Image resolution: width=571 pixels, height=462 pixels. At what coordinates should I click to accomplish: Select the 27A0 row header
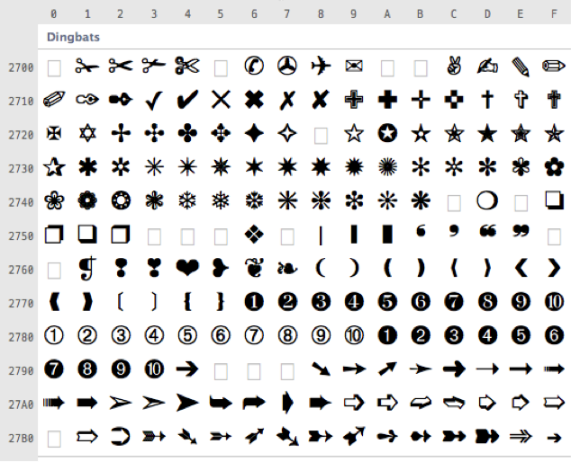22,404
